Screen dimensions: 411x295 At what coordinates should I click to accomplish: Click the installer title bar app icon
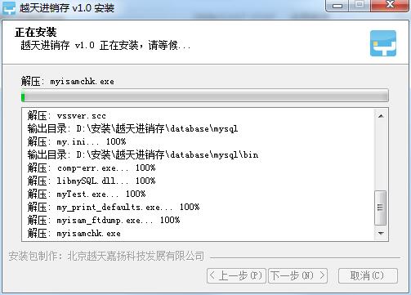(x=9, y=8)
